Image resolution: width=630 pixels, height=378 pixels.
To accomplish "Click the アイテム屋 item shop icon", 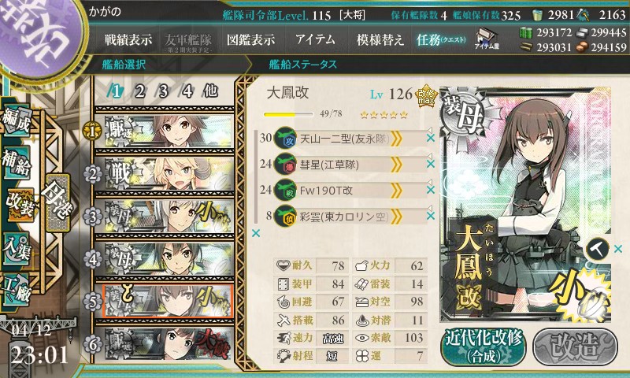I will [x=487, y=39].
